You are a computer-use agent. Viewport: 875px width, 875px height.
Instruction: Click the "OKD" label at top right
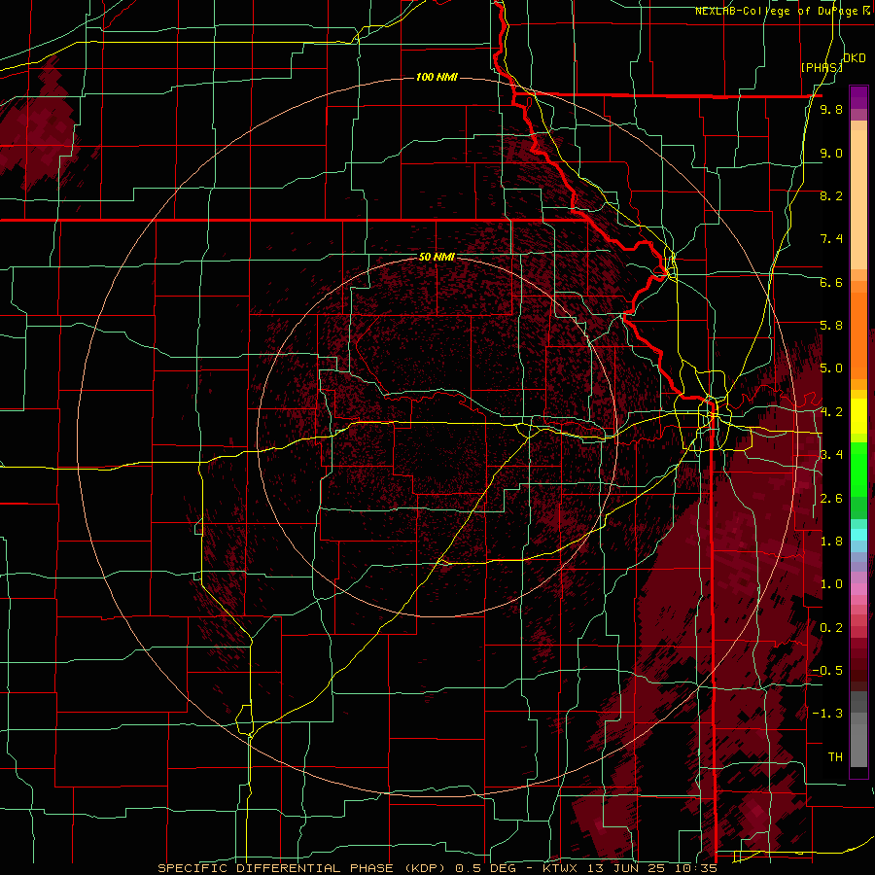point(855,58)
